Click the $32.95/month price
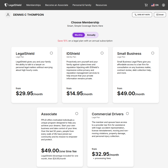Image resolution: width=168 pixels, height=168 pixels. click(105, 154)
